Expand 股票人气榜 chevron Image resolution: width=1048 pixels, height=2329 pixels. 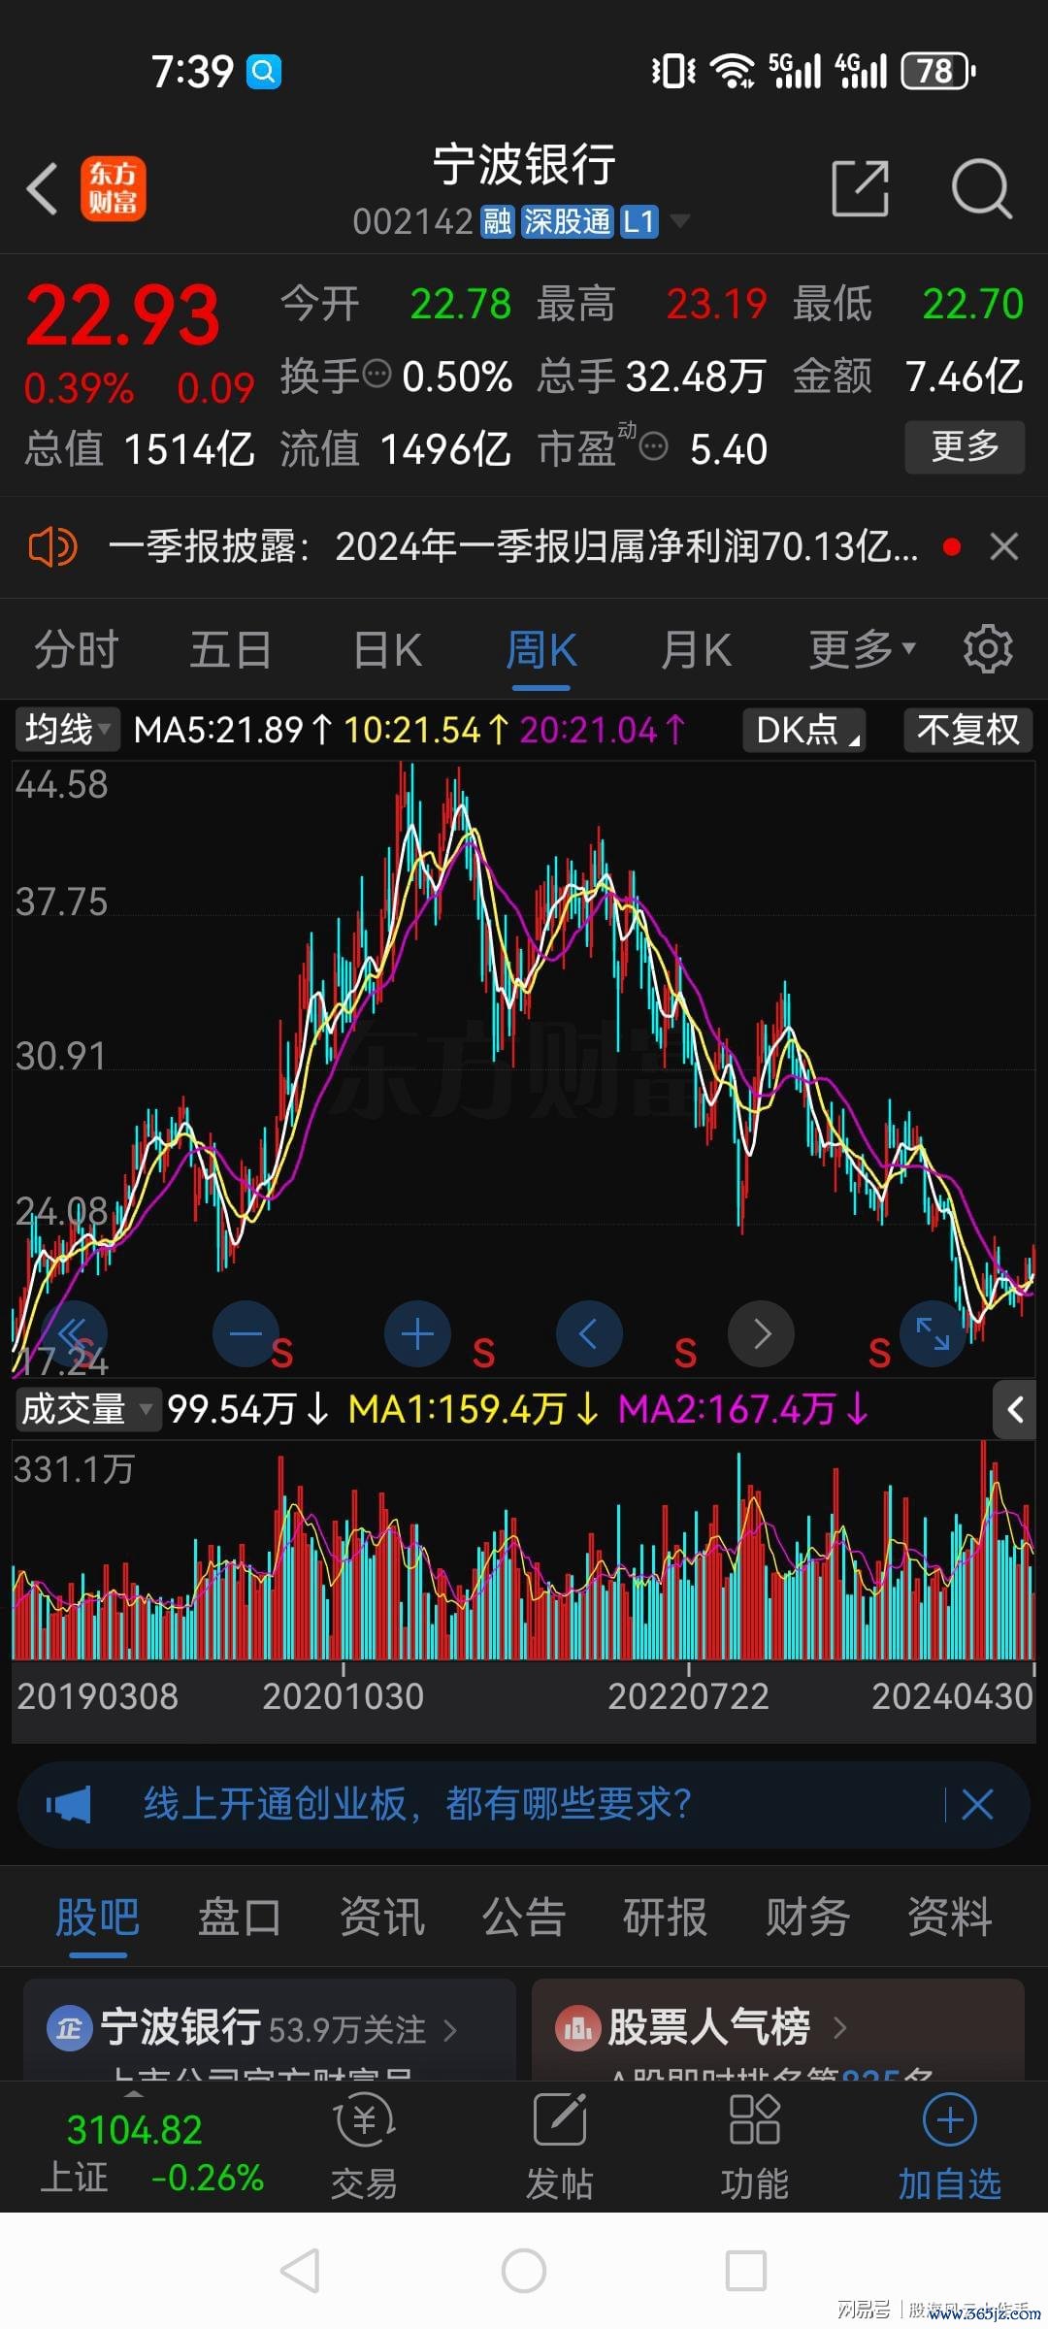[840, 2027]
